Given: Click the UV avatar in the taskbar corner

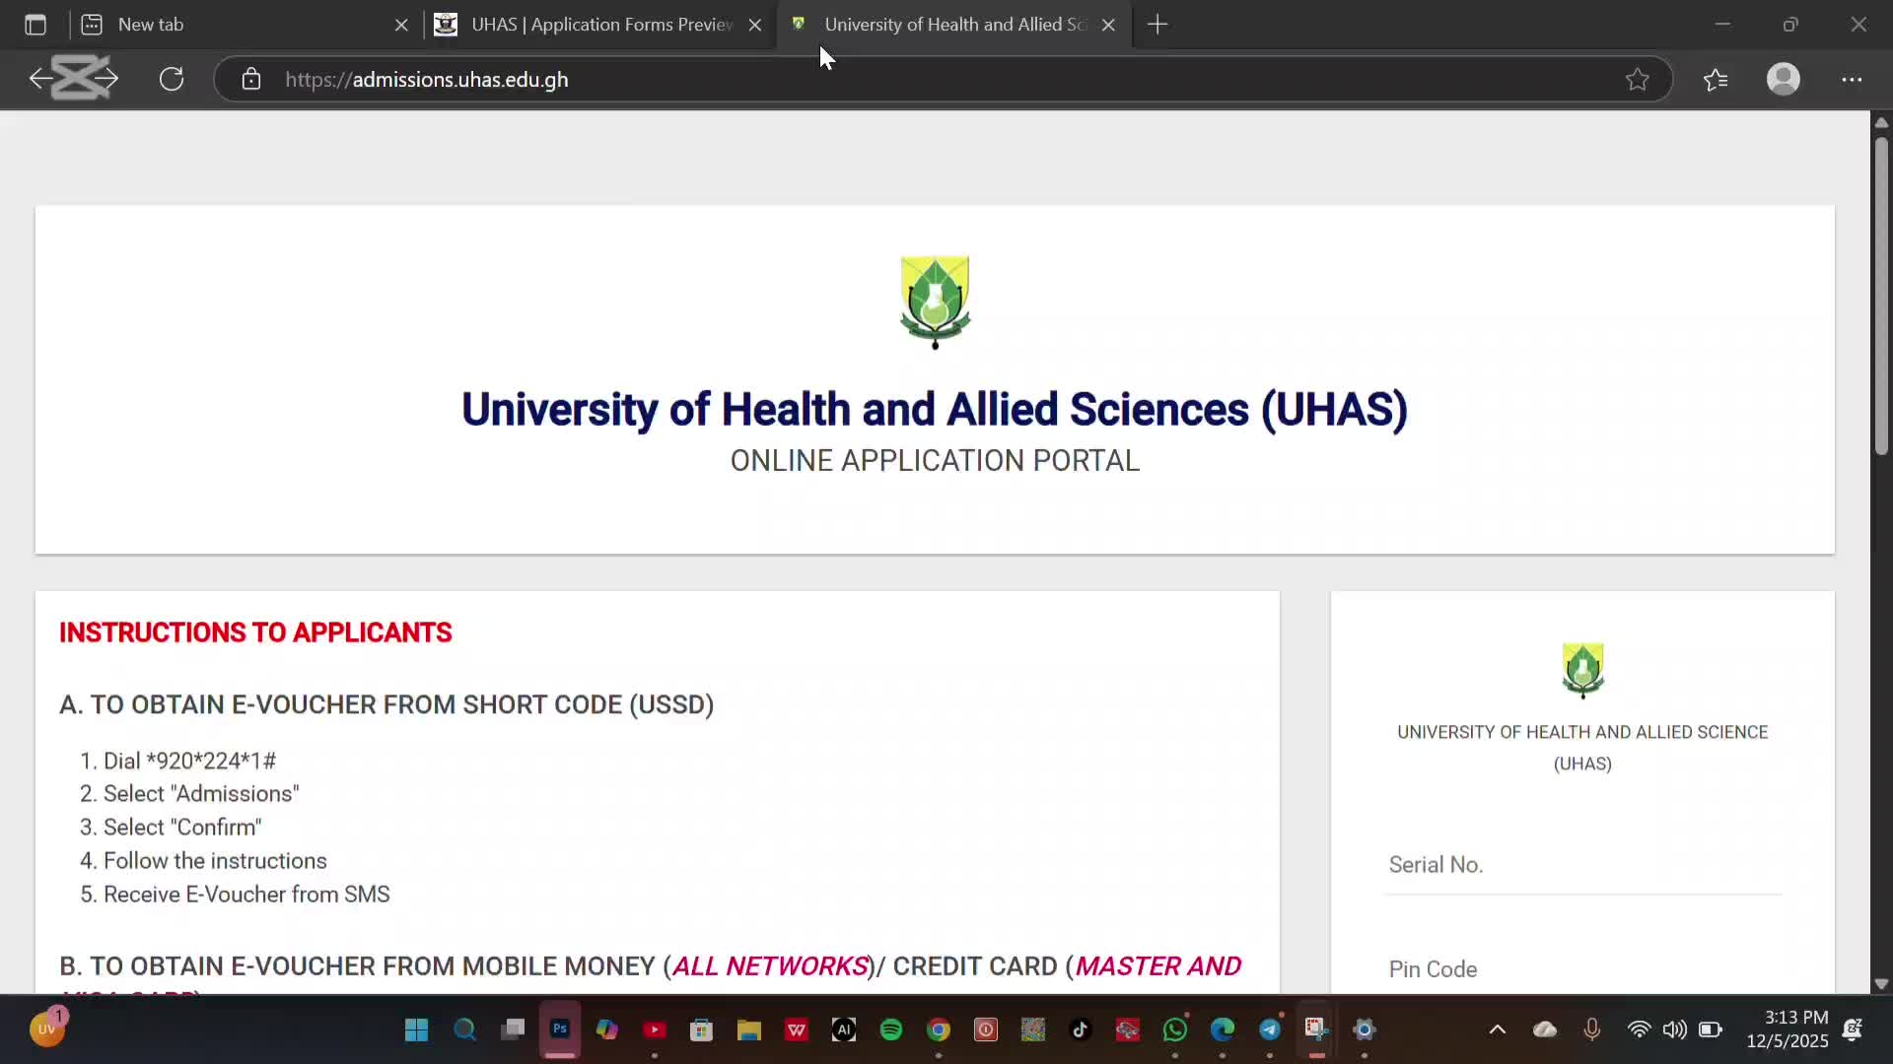Looking at the screenshot, I should click(46, 1030).
